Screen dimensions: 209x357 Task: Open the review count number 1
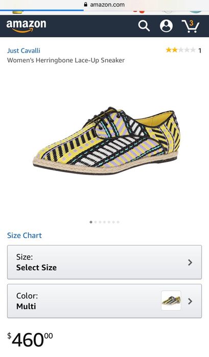[200, 51]
